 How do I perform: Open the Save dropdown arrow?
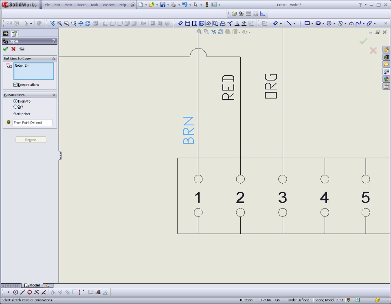tap(168, 5)
